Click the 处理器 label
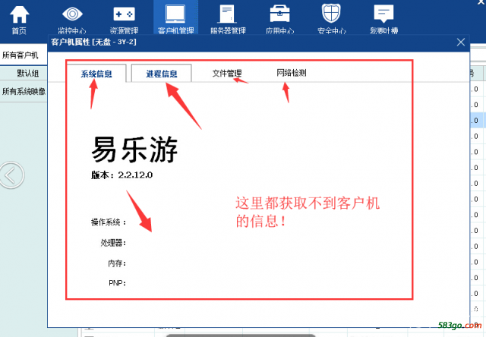 (113, 243)
